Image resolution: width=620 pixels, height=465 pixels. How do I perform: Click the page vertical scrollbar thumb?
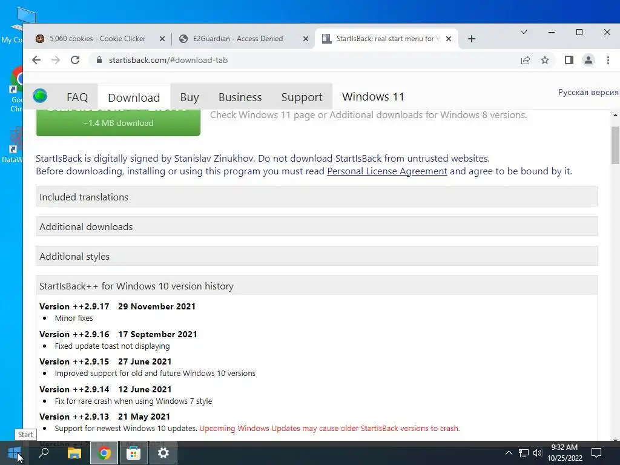click(x=615, y=145)
